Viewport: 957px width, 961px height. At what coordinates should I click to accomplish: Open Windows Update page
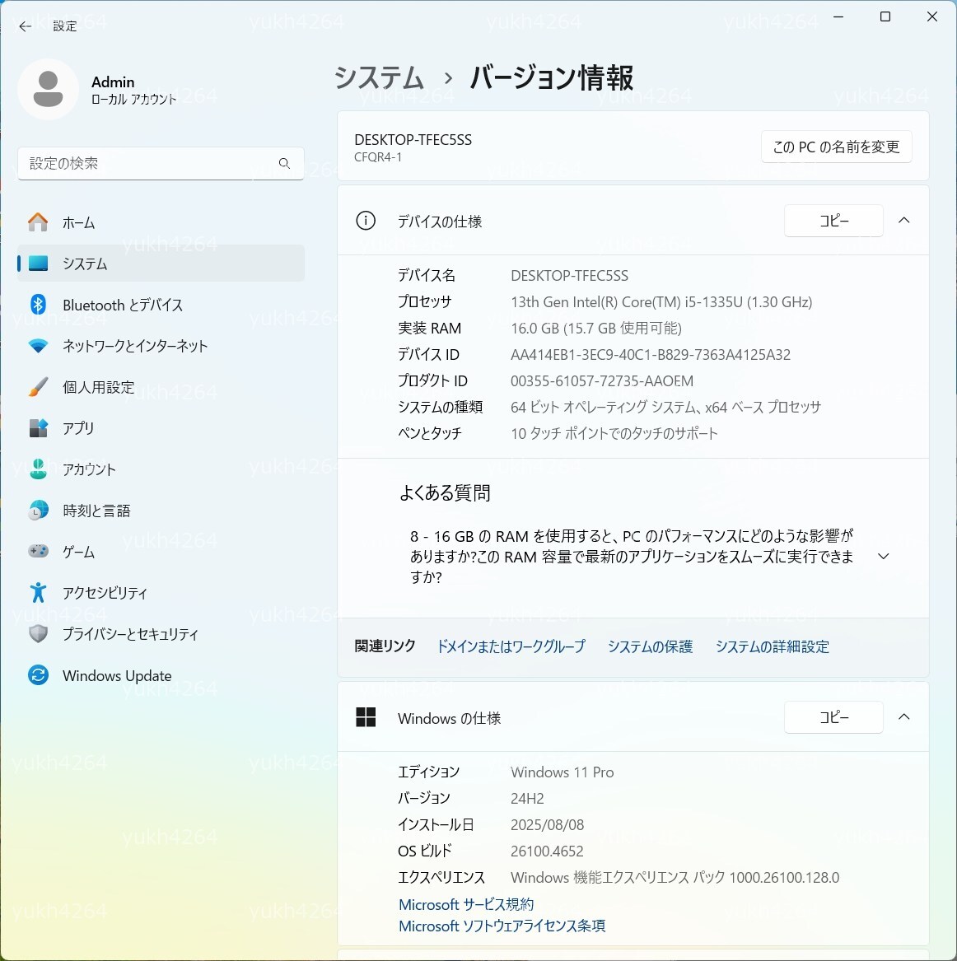[161, 675]
